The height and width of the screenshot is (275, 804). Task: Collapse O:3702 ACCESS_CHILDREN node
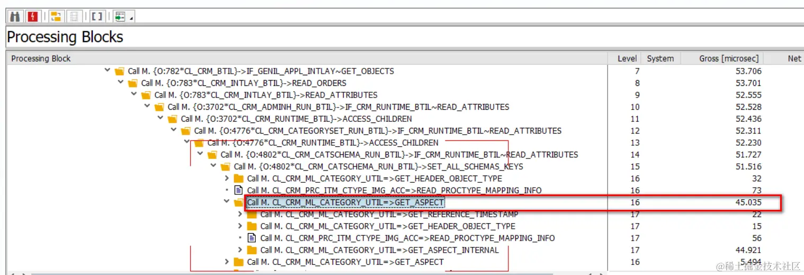tap(160, 118)
